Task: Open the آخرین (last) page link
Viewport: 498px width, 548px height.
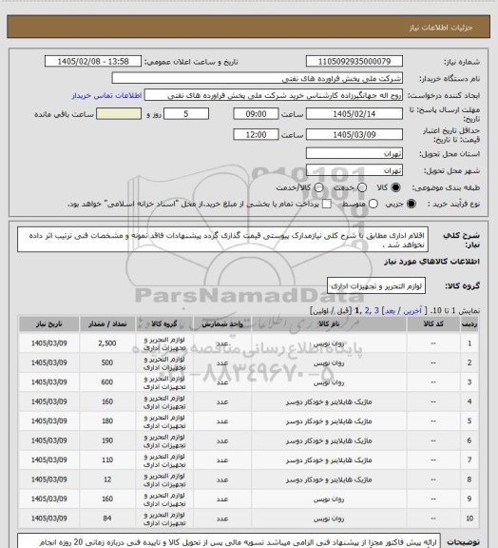Action: (412, 311)
